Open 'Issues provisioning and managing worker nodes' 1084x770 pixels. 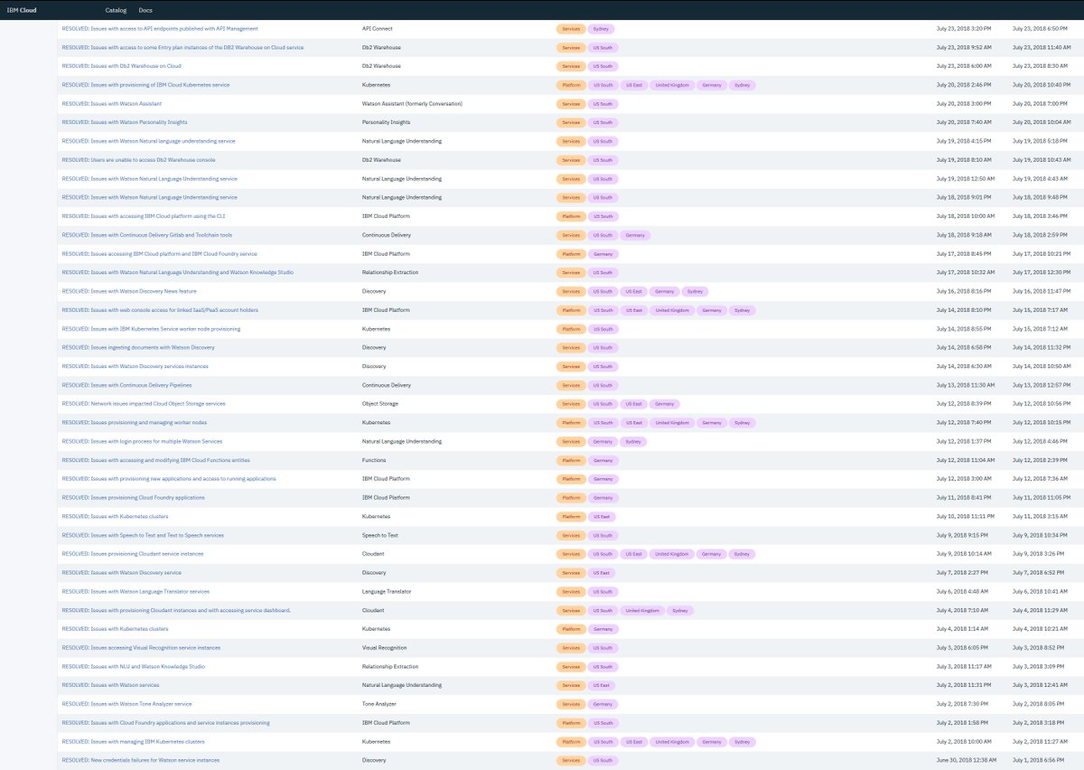coord(134,422)
